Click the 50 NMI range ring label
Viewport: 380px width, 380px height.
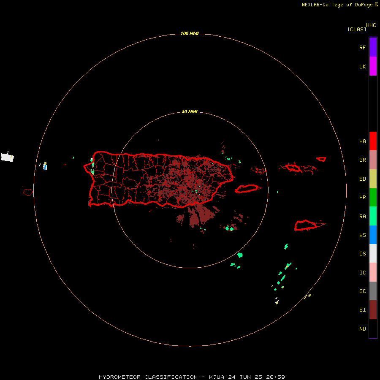(x=190, y=112)
